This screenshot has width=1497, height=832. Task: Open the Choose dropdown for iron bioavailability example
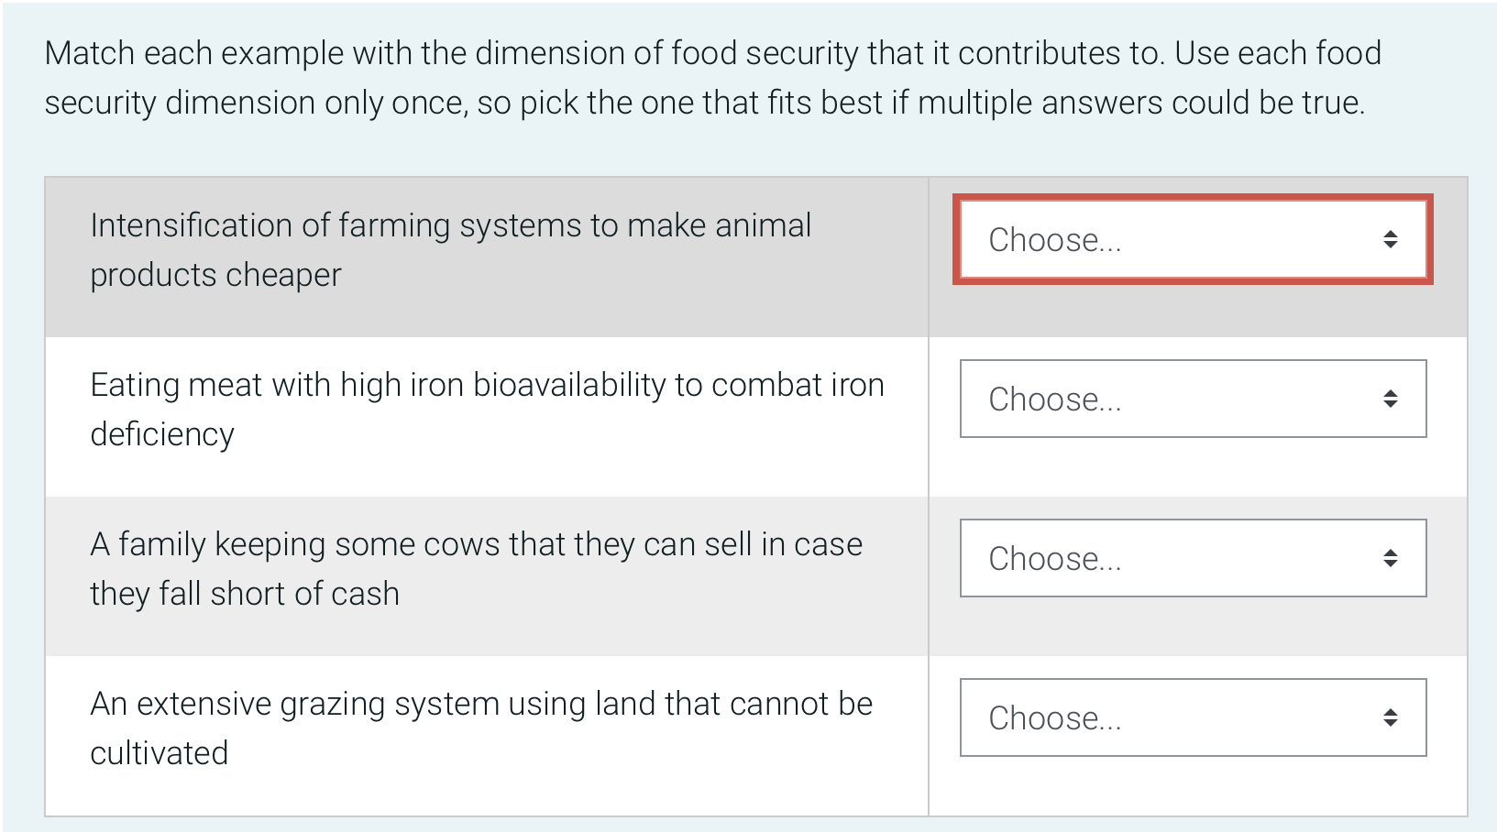[x=1192, y=399]
